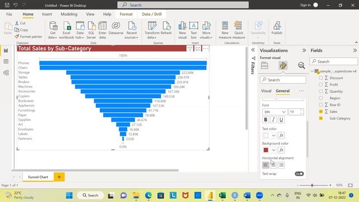Open the Format ribbon tab

pyautogui.click(x=126, y=14)
